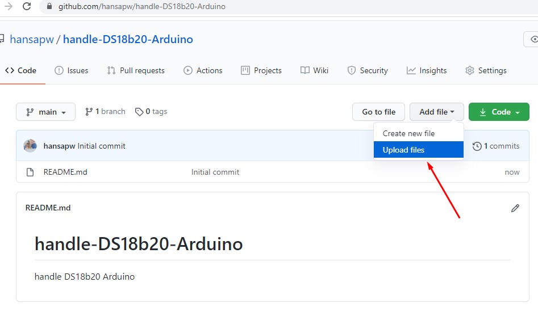Click the Insights graph icon
The height and width of the screenshot is (312, 538).
411,70
